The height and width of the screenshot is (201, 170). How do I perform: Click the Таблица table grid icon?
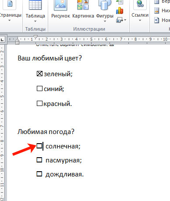tap(35, 5)
